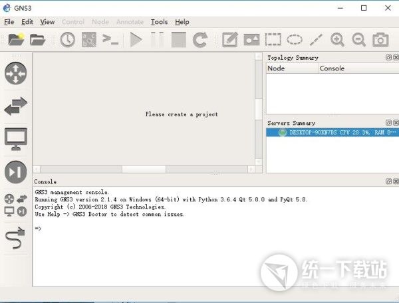Select the DESKTOP-9OKN7BS server row
The image size is (399, 303).
coord(332,132)
